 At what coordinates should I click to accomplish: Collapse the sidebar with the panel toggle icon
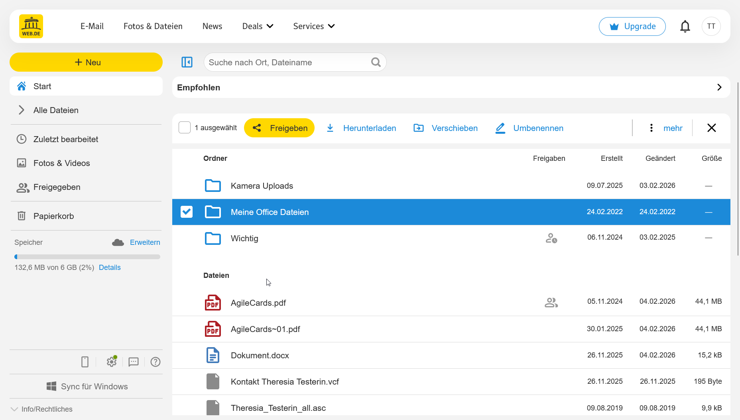(x=187, y=62)
